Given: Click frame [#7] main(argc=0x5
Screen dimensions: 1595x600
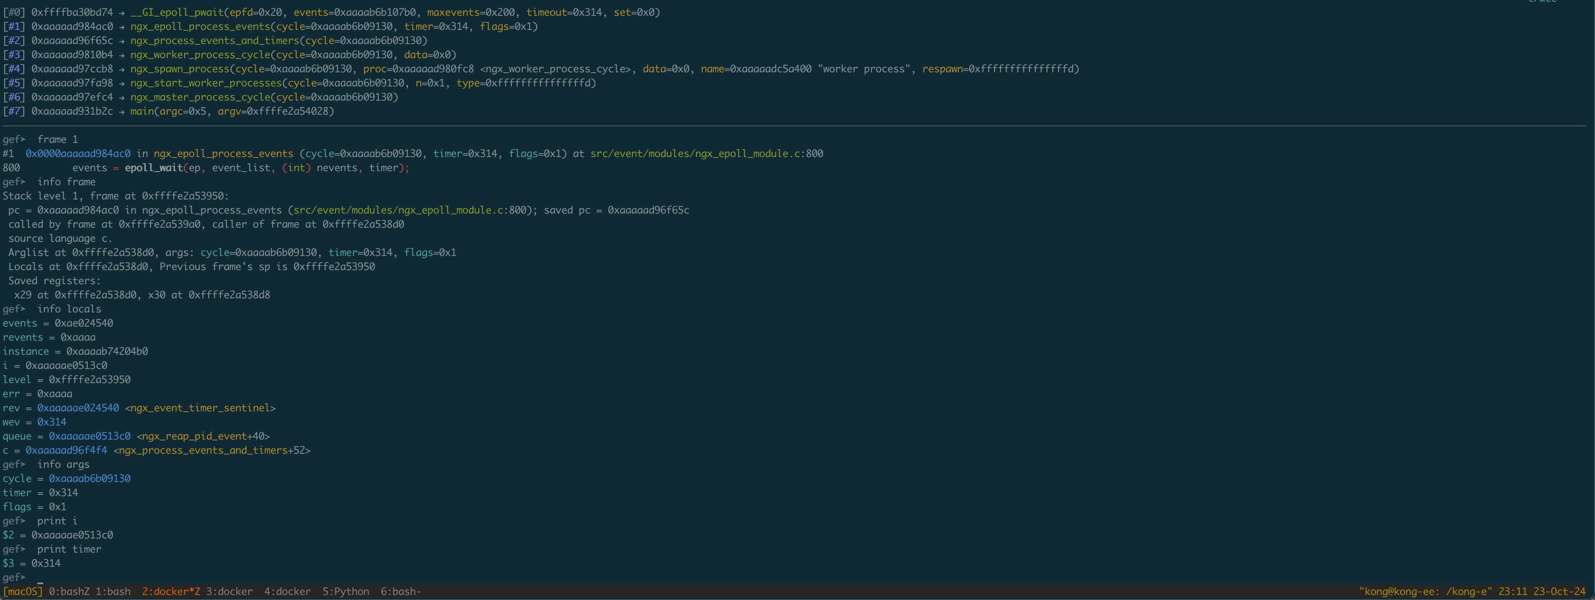Looking at the screenshot, I should coord(168,112).
